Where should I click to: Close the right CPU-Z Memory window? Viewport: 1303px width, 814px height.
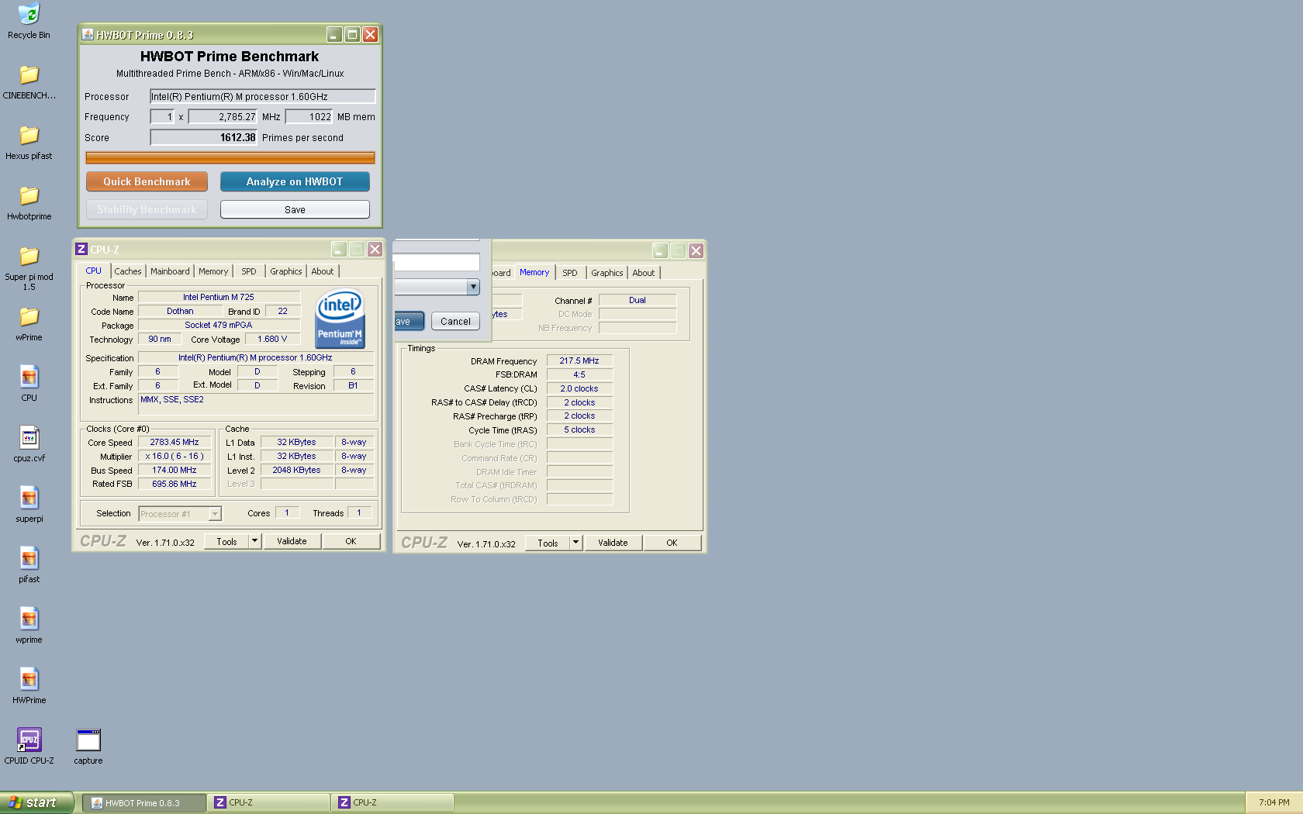tap(696, 250)
